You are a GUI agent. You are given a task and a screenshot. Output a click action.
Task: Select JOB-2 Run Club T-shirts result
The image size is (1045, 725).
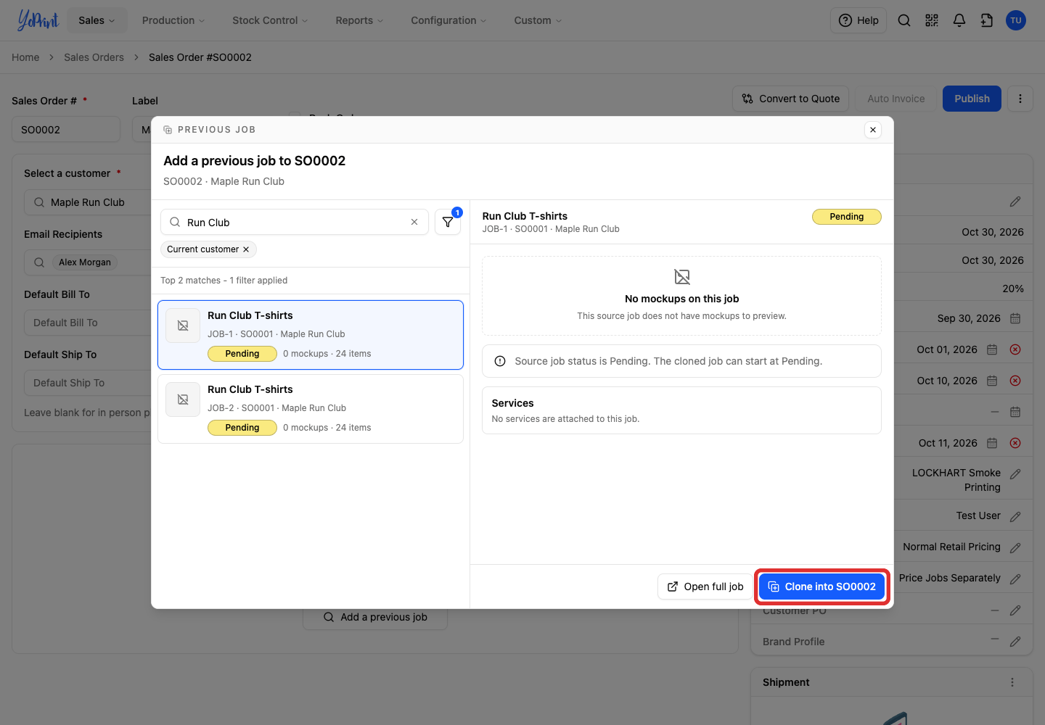[x=311, y=409]
